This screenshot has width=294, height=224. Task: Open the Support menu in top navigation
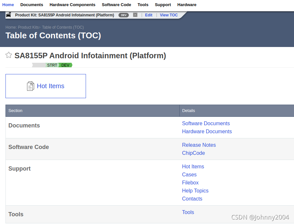pos(163,5)
